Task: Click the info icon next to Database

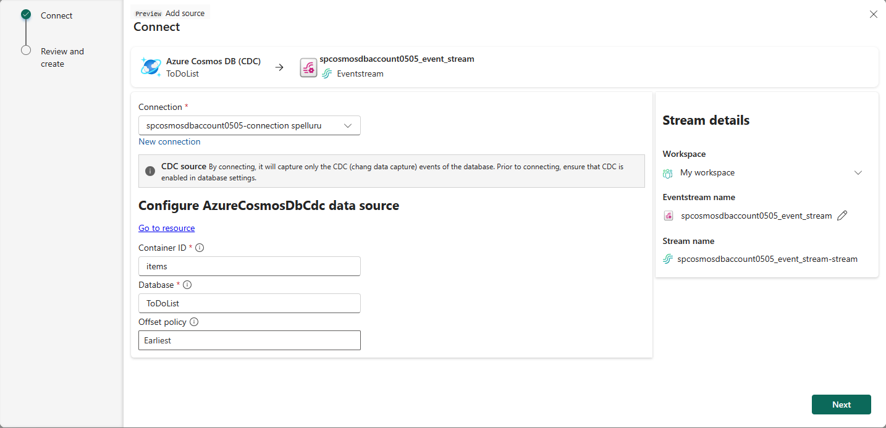Action: pyautogui.click(x=187, y=285)
